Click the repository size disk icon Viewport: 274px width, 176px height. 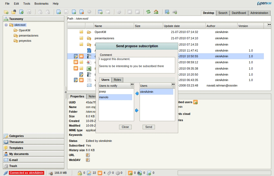51,173
